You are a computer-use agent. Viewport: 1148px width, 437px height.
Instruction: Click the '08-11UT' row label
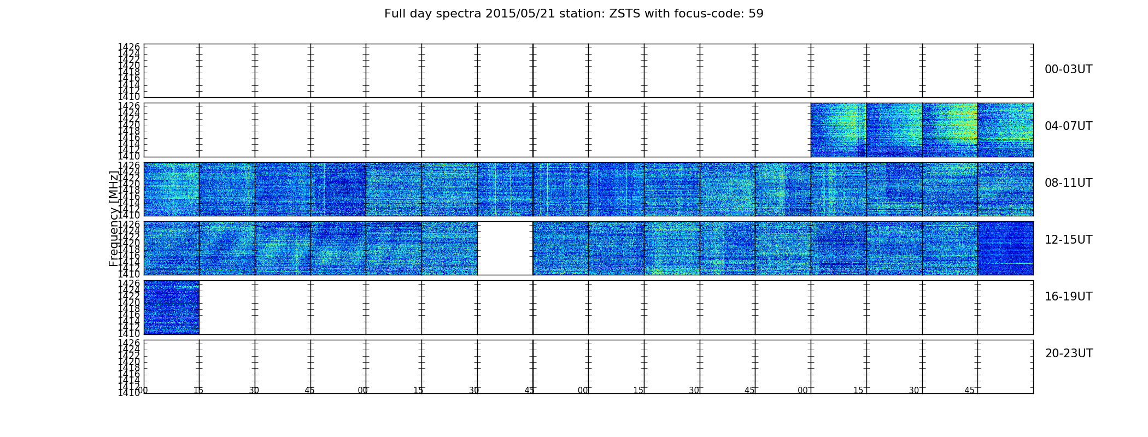click(1068, 183)
